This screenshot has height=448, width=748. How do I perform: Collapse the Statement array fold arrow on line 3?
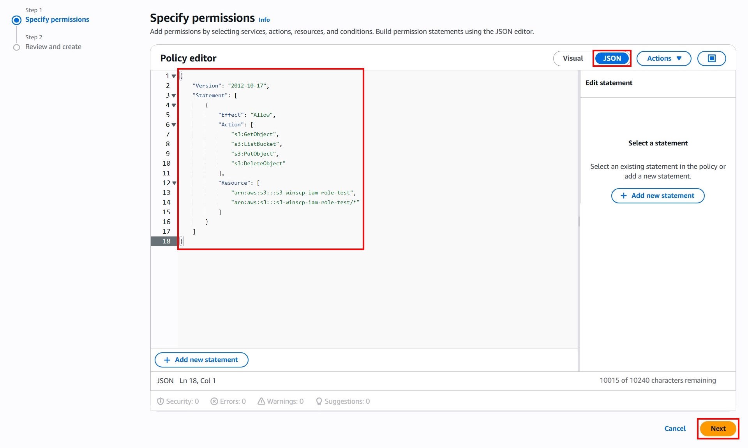(x=174, y=96)
